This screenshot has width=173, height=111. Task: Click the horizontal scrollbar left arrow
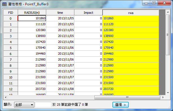tap(6, 97)
